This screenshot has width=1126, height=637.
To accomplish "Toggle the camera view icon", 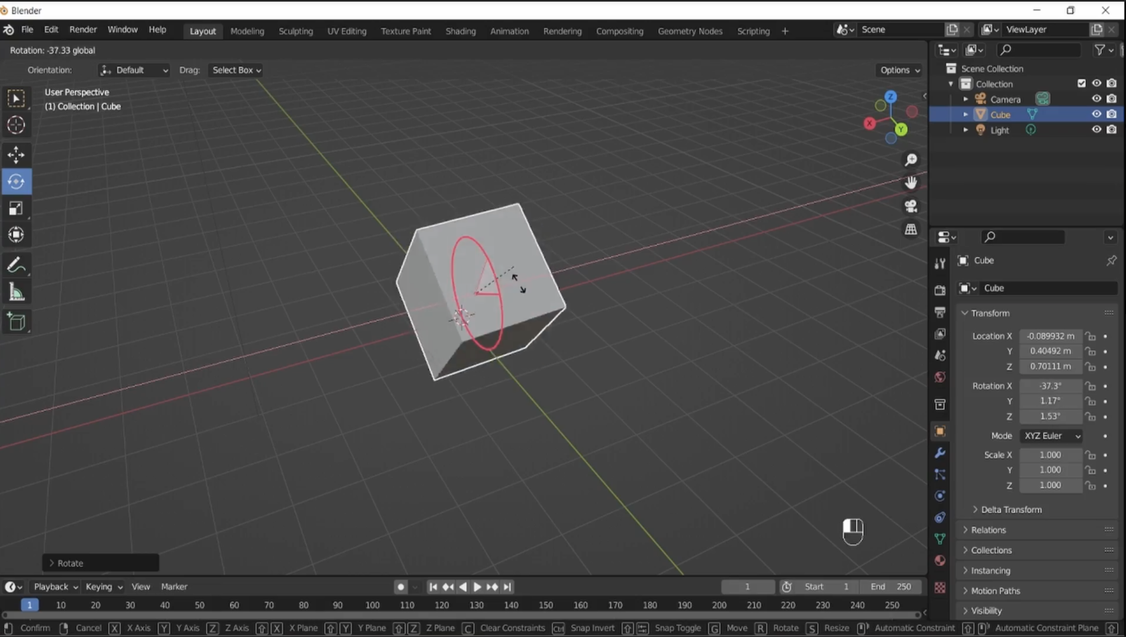I will click(911, 206).
